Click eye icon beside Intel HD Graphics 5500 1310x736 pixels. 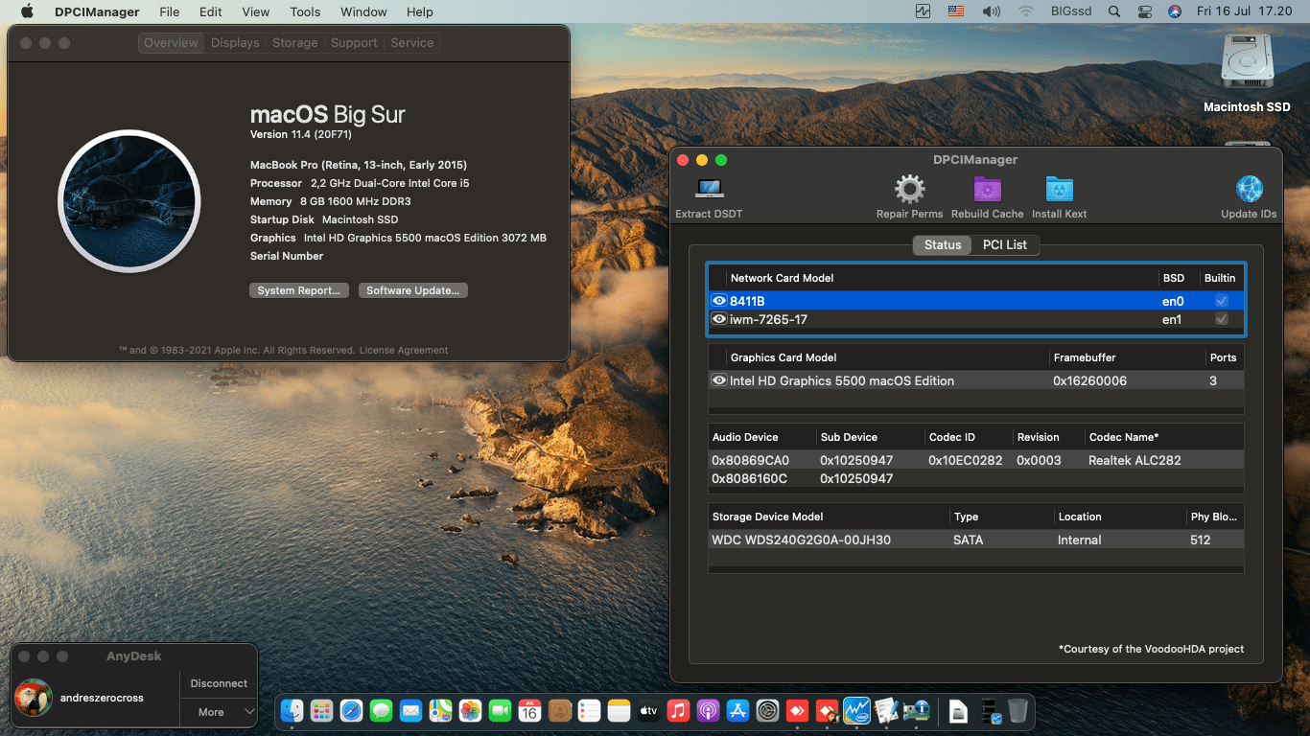[718, 380]
